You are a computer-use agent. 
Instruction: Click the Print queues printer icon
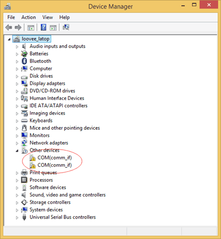tap(24, 173)
